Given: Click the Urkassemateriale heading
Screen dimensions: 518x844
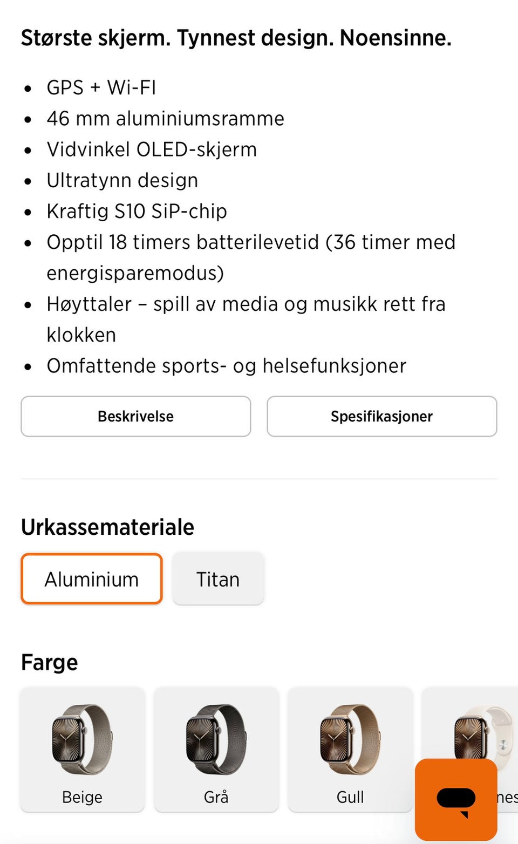Looking at the screenshot, I should (x=107, y=527).
